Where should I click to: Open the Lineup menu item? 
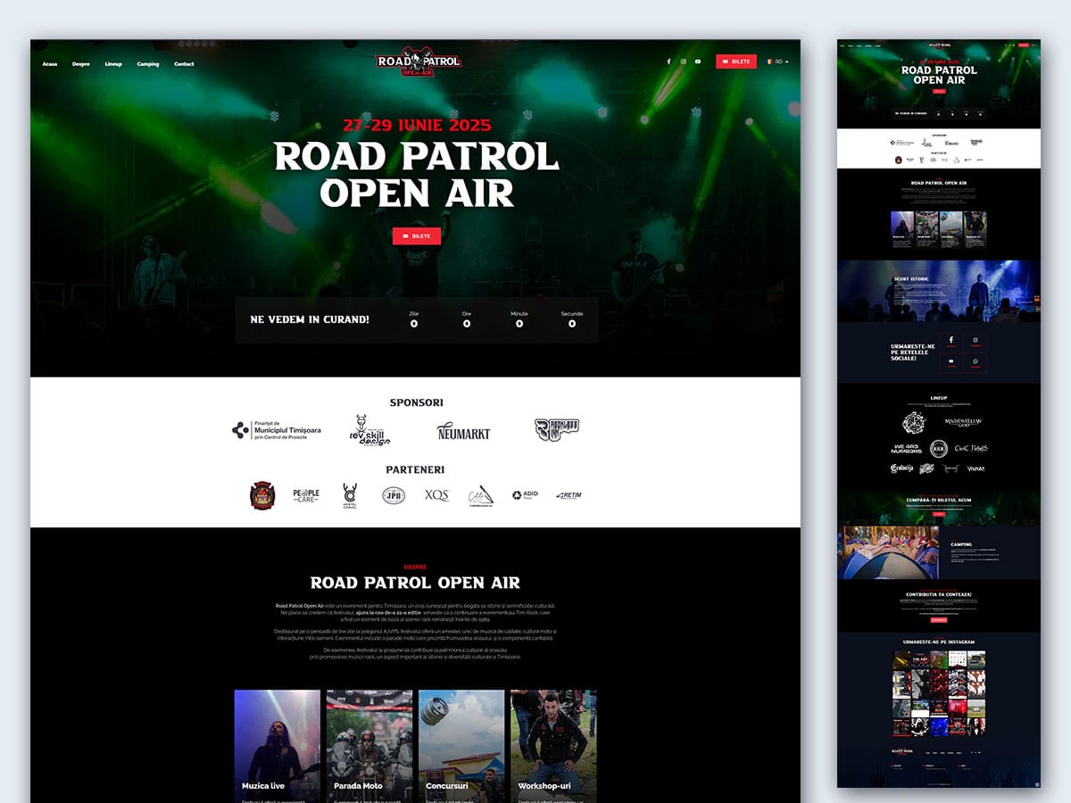[x=113, y=64]
